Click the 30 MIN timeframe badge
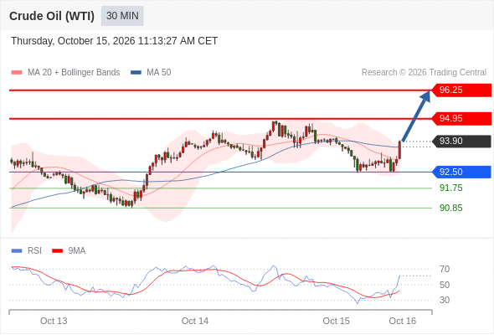 click(122, 16)
